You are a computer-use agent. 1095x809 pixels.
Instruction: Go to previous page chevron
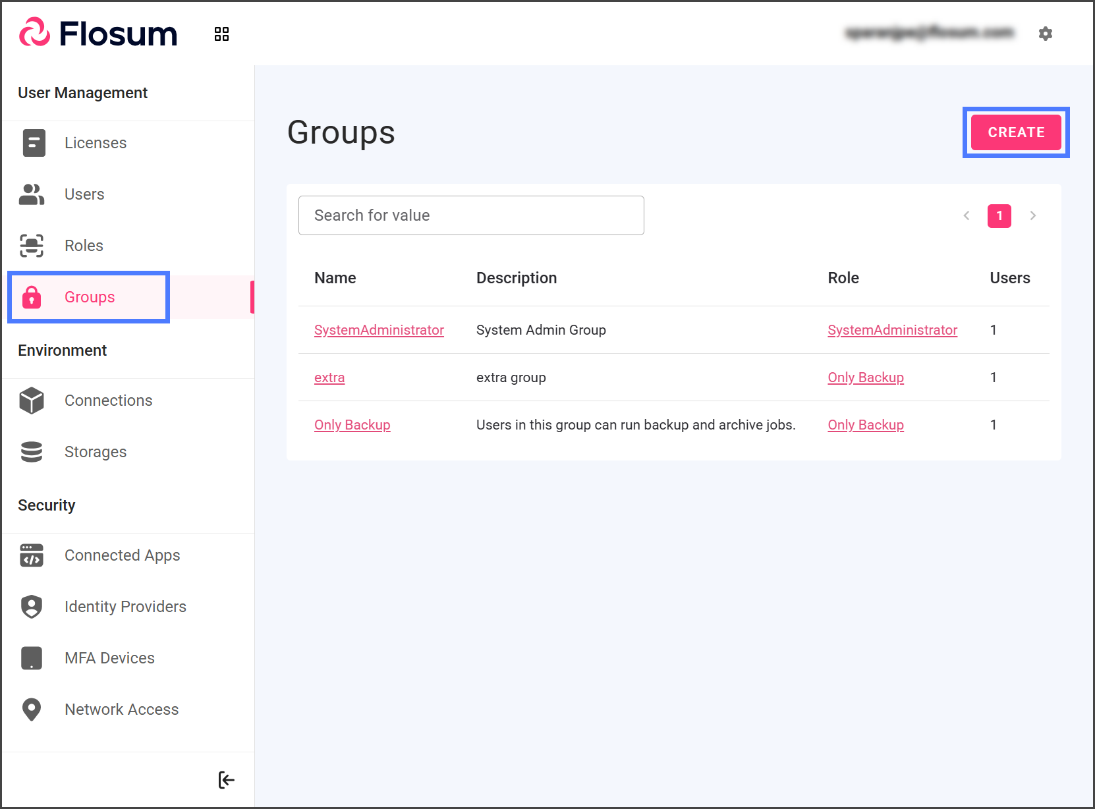[x=967, y=215]
